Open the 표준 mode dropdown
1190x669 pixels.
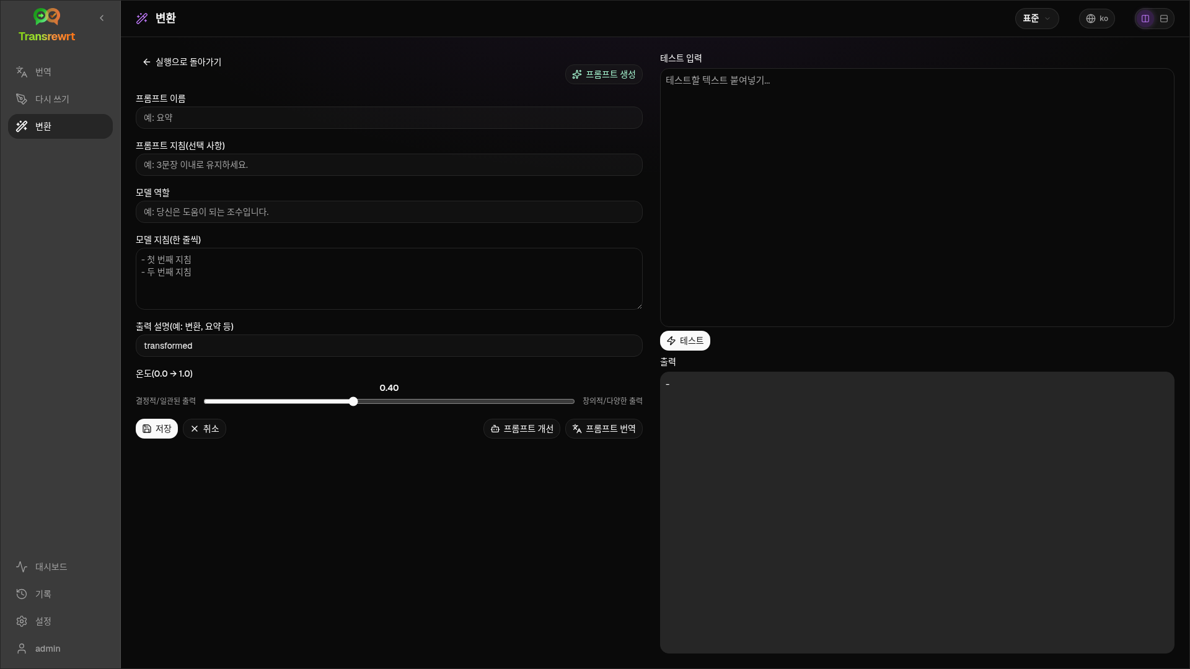point(1037,19)
